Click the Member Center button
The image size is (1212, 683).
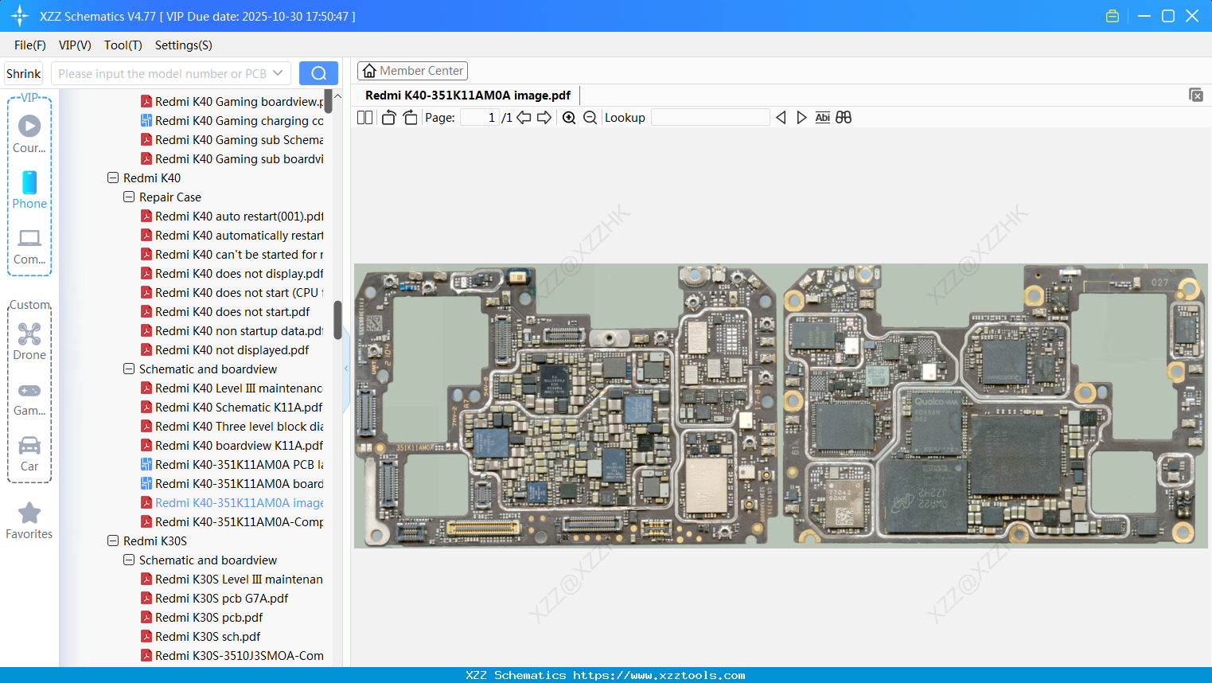[412, 70]
